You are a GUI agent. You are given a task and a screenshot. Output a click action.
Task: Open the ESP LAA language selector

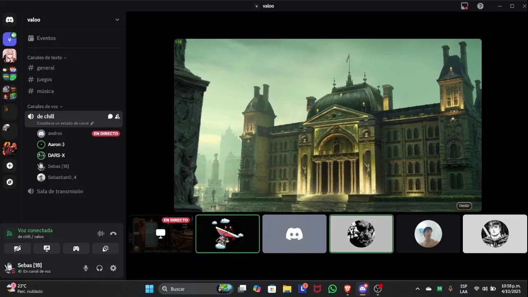[464, 289]
